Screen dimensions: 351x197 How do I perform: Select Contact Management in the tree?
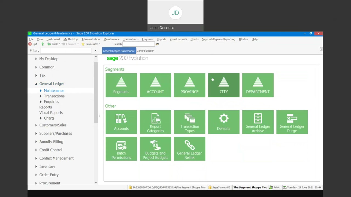[56, 158]
